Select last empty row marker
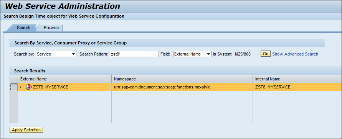 (x=14, y=119)
